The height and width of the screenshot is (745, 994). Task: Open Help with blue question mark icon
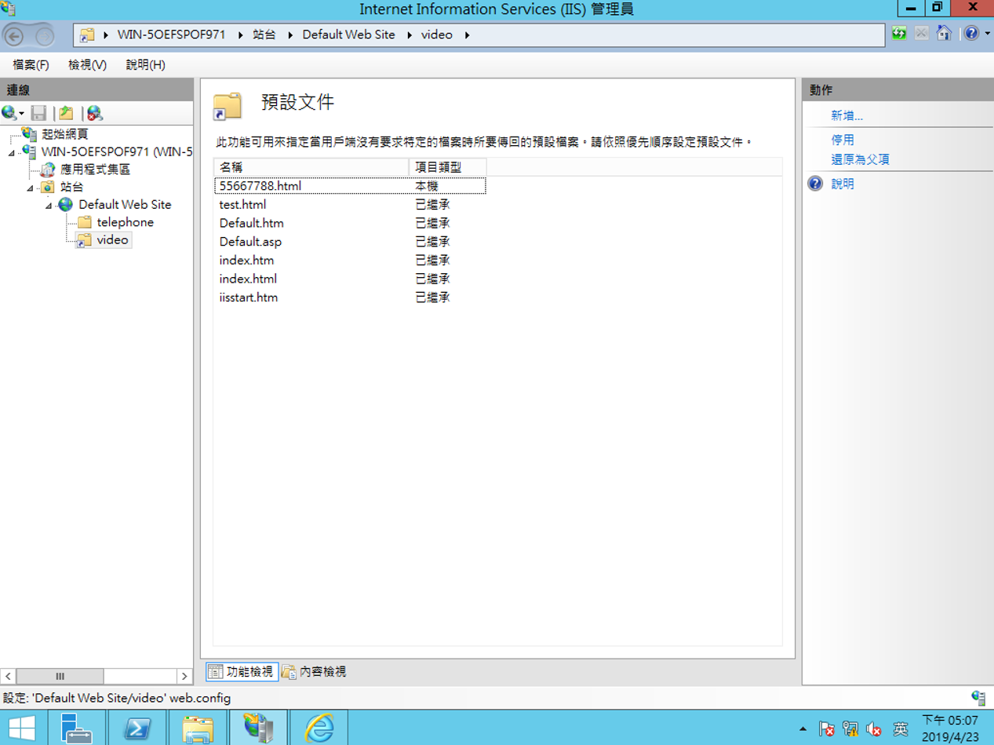click(970, 33)
